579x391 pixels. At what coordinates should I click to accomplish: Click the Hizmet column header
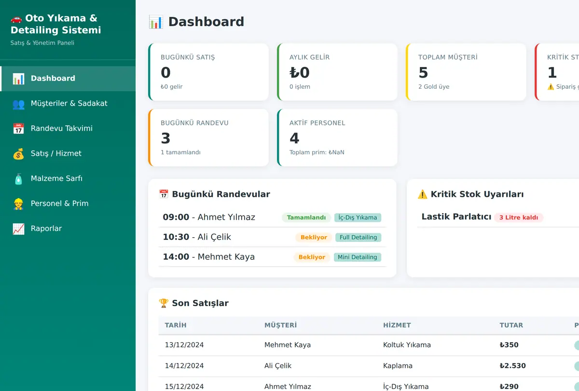(397, 325)
